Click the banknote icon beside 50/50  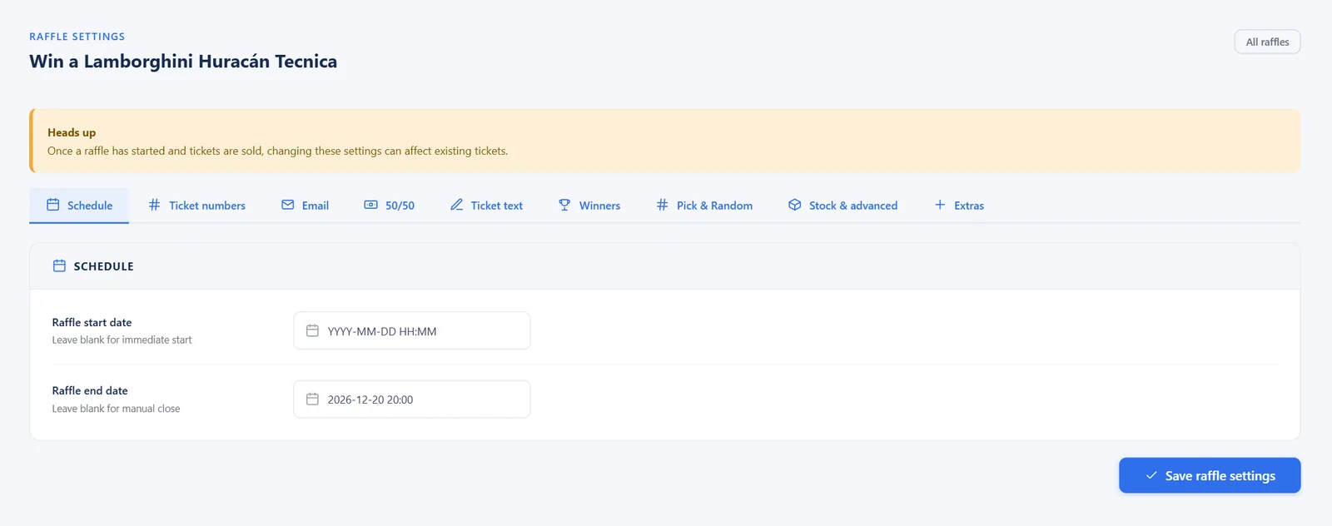coord(370,205)
